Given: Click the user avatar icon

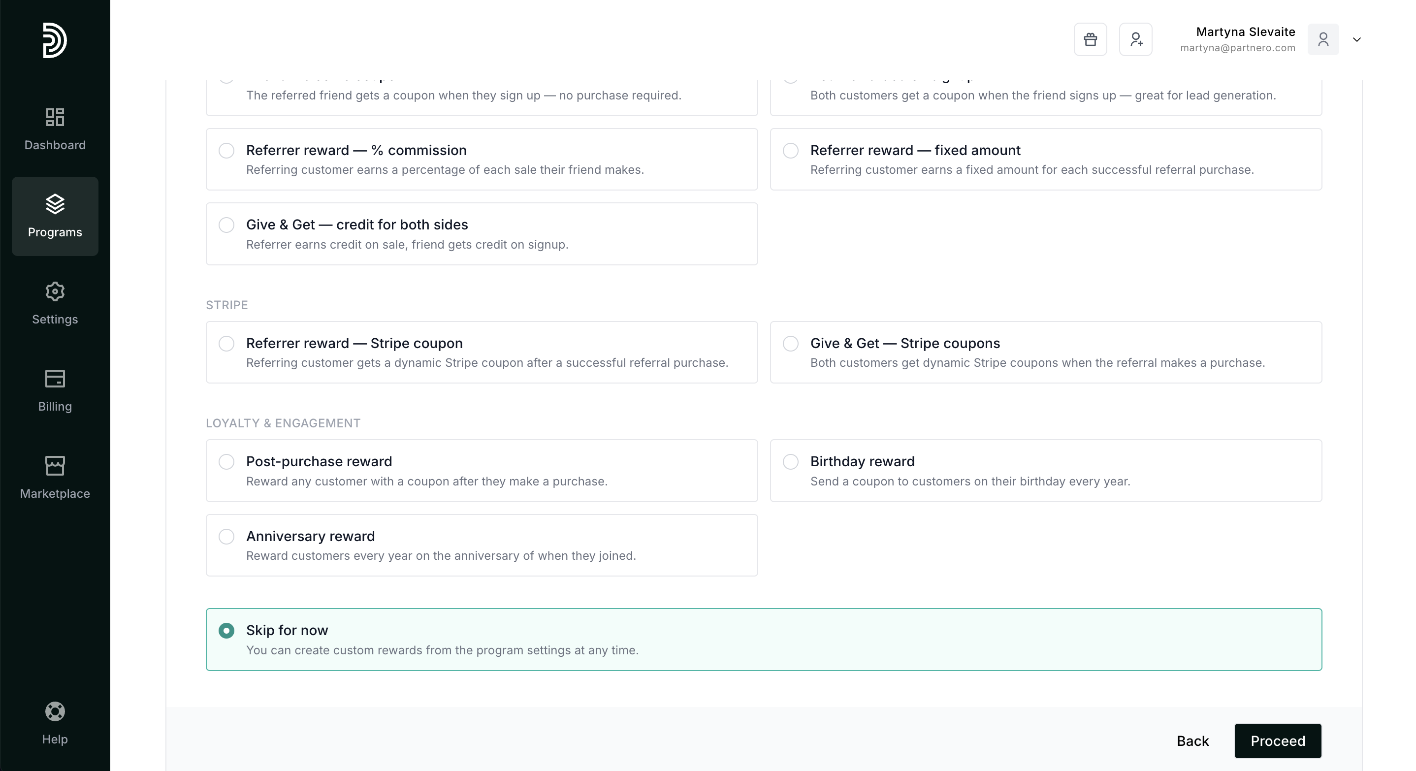Looking at the screenshot, I should [x=1322, y=39].
